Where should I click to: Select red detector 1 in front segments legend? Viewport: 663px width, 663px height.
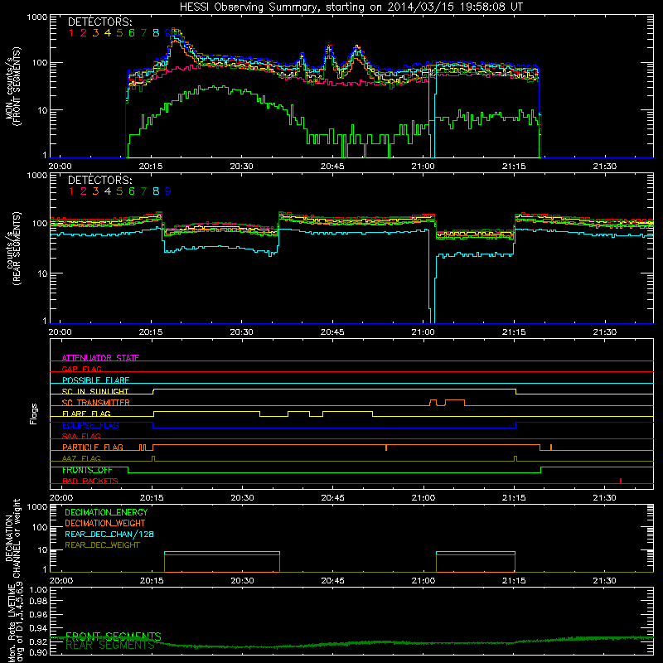[71, 33]
